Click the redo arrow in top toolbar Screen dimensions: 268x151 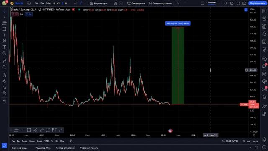pos(184,3)
